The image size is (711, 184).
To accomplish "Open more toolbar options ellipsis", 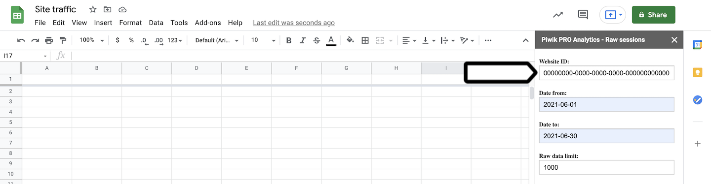I will [488, 40].
